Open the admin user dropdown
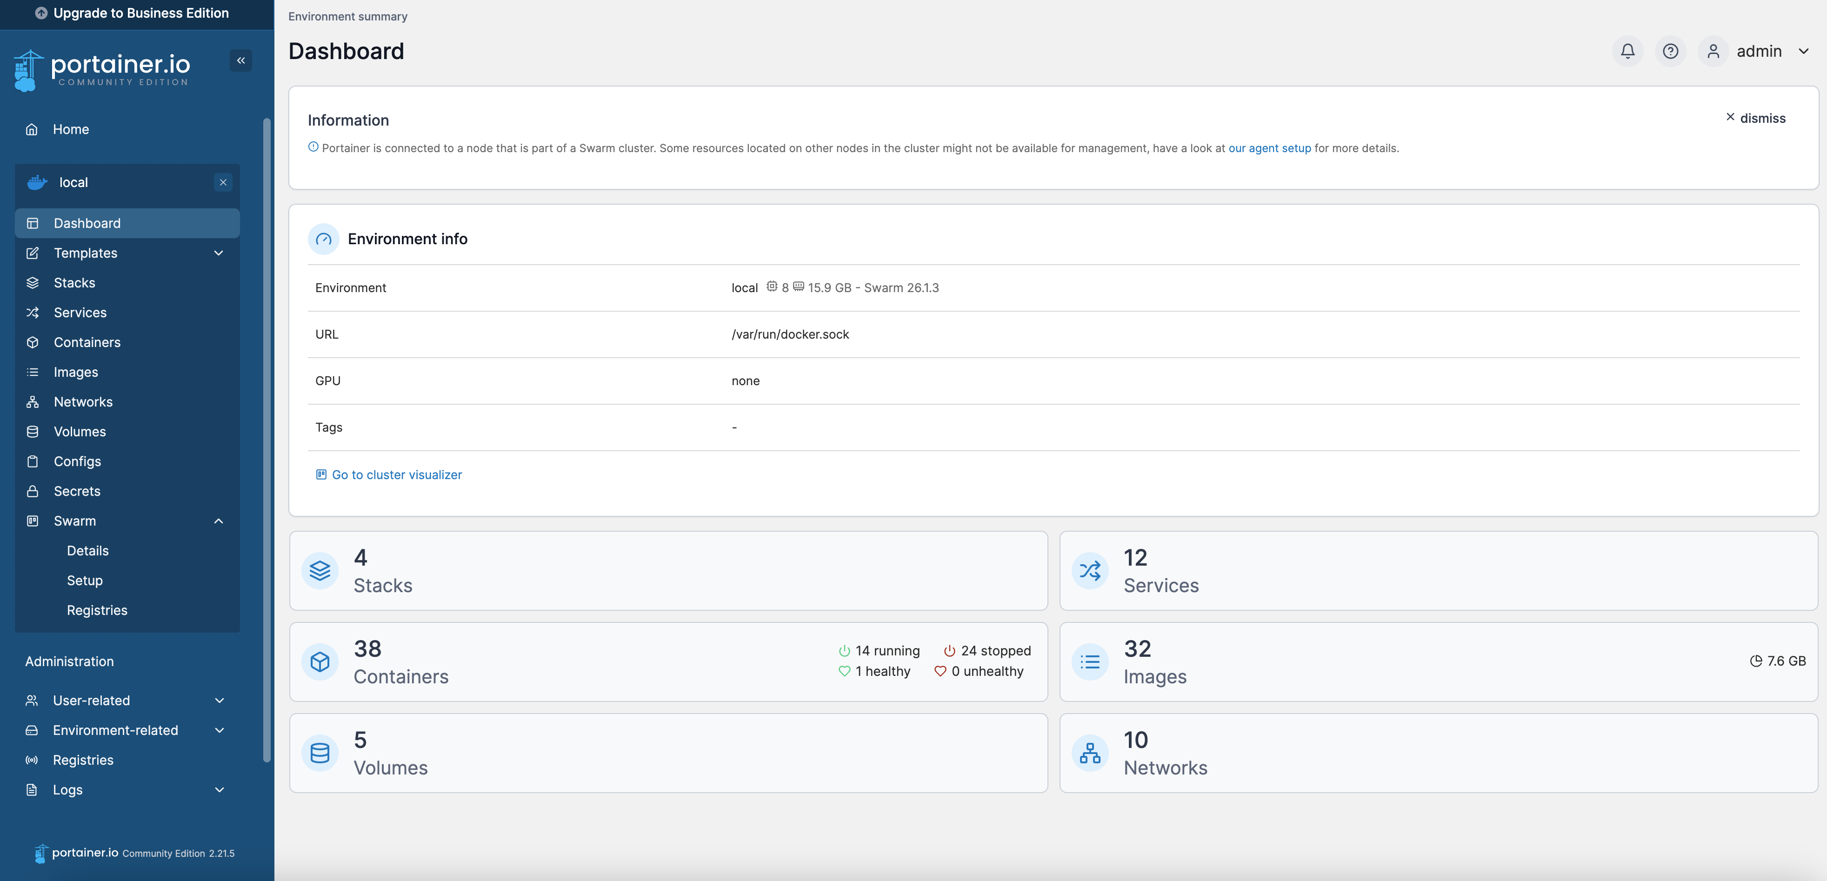This screenshot has height=881, width=1827. (x=1803, y=51)
